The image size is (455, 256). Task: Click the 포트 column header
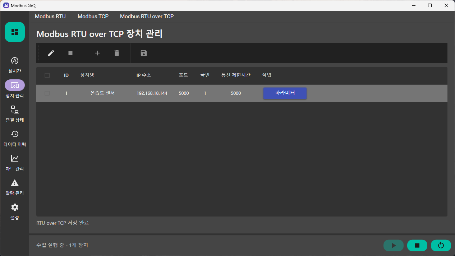tap(184, 75)
